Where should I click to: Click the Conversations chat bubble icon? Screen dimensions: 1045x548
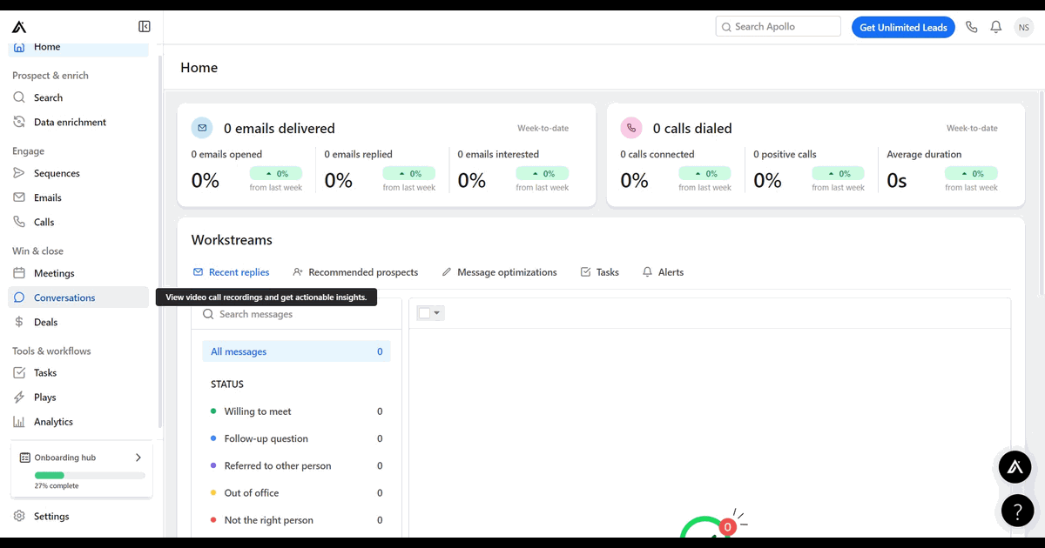(x=19, y=297)
